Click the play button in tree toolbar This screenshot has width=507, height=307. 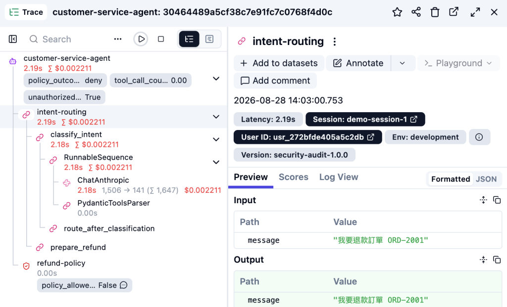click(141, 39)
